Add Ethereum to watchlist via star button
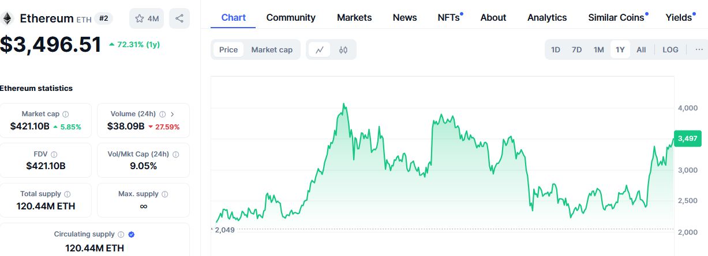 pyautogui.click(x=147, y=18)
